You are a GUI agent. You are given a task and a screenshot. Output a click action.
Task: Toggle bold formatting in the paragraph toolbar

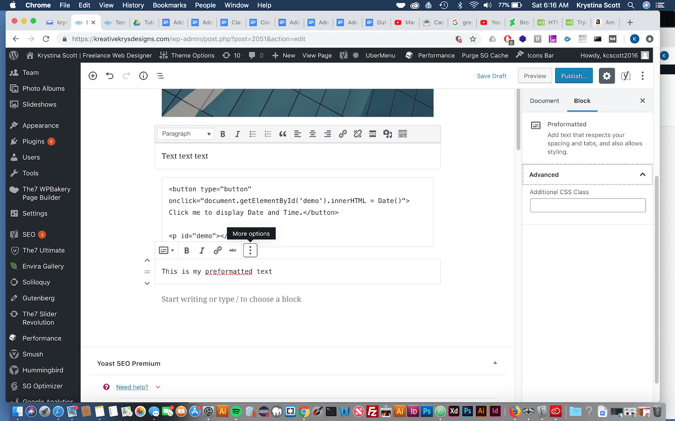(223, 134)
